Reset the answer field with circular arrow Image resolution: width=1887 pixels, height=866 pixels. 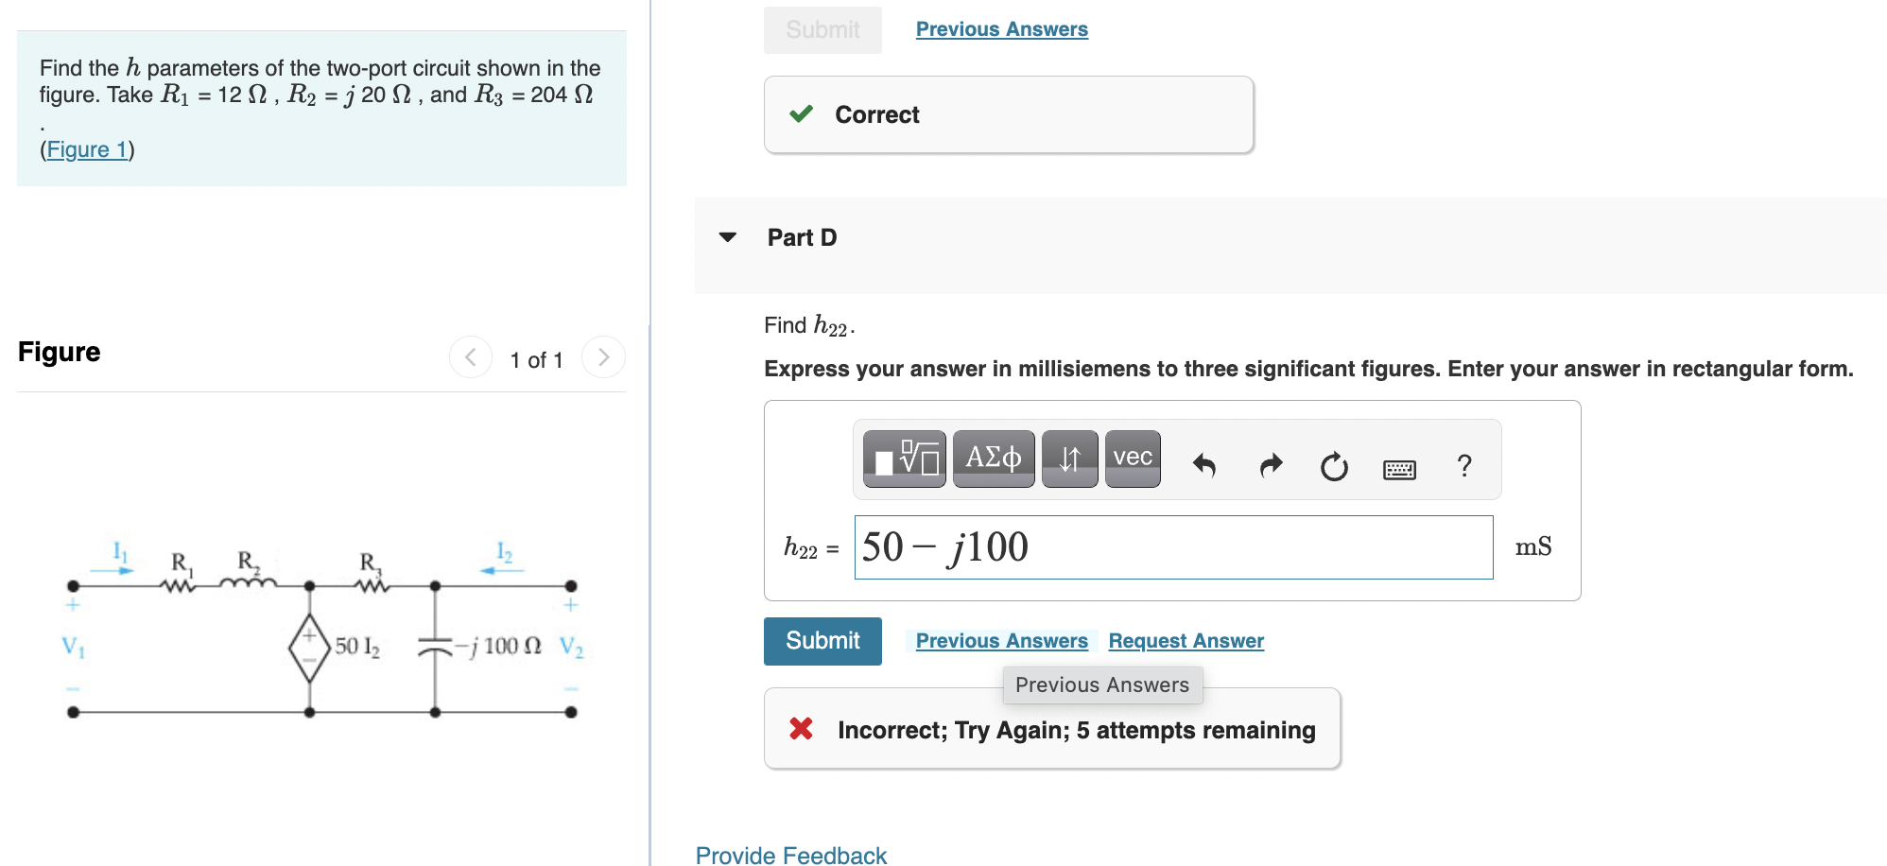click(x=1333, y=464)
